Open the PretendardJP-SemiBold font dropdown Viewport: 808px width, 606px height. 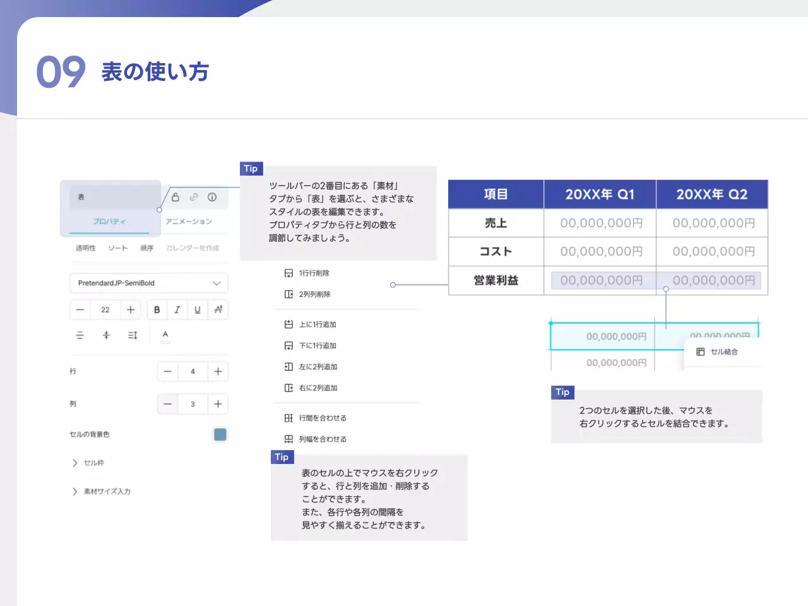coord(148,283)
